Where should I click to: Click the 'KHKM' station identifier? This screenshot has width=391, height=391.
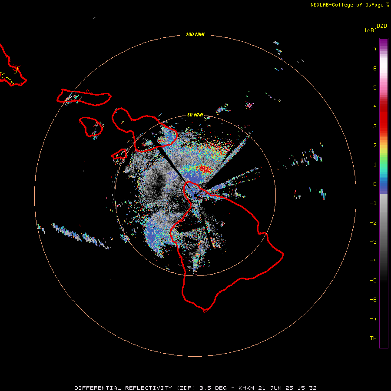pyautogui.click(x=246, y=388)
